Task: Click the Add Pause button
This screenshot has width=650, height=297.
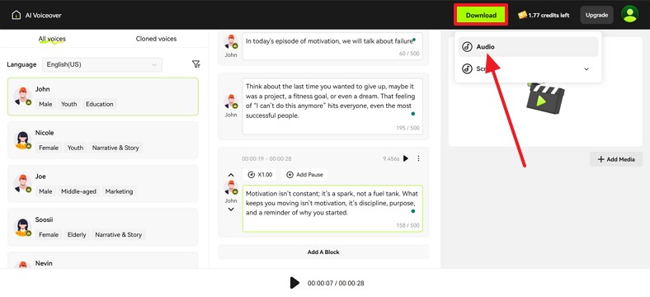Action: tap(304, 175)
